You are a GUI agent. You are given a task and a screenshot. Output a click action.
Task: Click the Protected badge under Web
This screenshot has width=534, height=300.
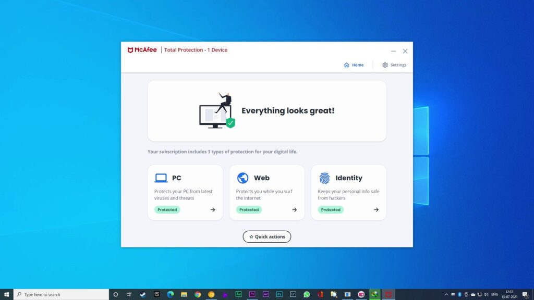click(x=249, y=210)
